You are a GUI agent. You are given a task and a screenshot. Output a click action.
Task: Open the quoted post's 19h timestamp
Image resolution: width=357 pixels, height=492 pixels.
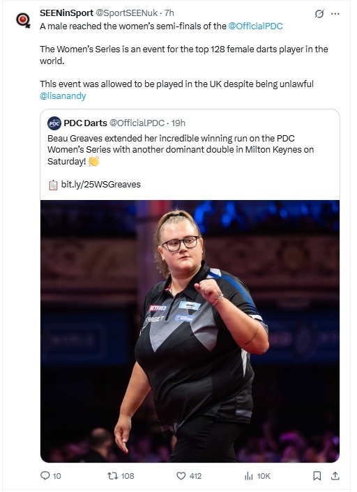pos(178,123)
